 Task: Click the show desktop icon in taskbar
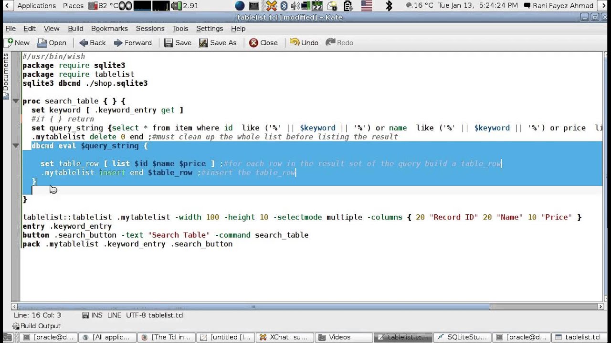[7, 337]
